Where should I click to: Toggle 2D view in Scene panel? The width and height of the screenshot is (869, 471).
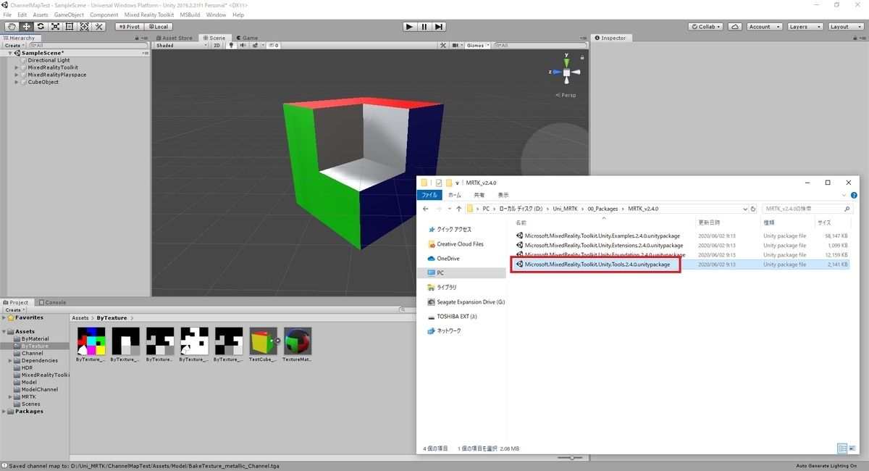(217, 45)
